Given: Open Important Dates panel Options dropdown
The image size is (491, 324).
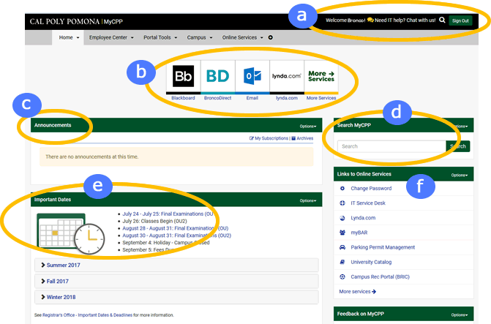Looking at the screenshot, I should coord(308,200).
